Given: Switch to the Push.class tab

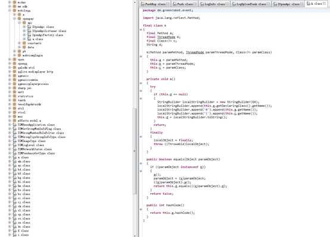Looking at the screenshot, I should [x=185, y=4].
